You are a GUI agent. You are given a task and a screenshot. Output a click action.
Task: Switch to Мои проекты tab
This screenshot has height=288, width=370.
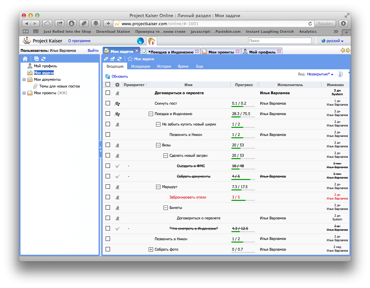(x=221, y=52)
